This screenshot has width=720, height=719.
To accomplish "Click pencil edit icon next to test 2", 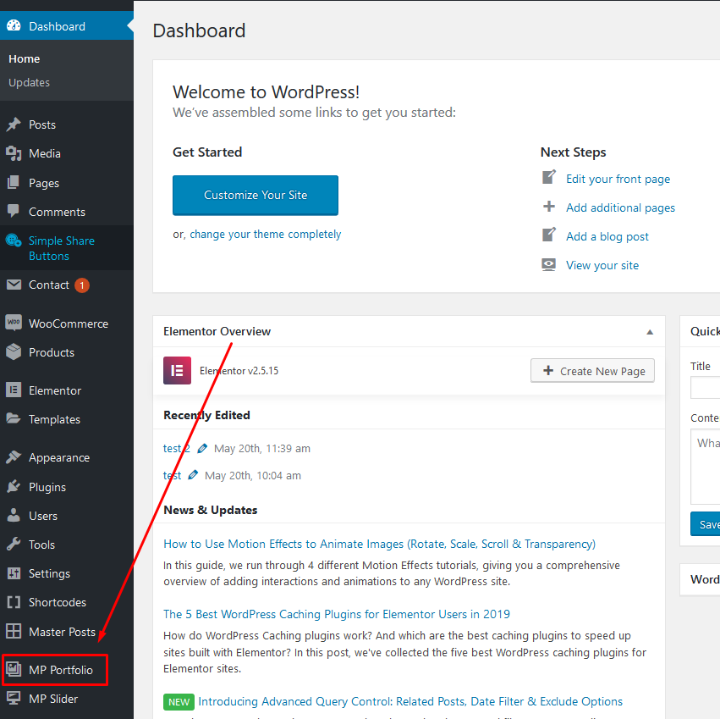I will click(202, 448).
